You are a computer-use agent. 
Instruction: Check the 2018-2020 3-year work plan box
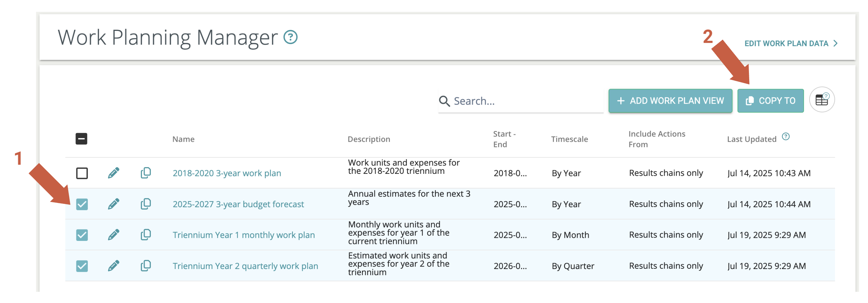pyautogui.click(x=82, y=173)
